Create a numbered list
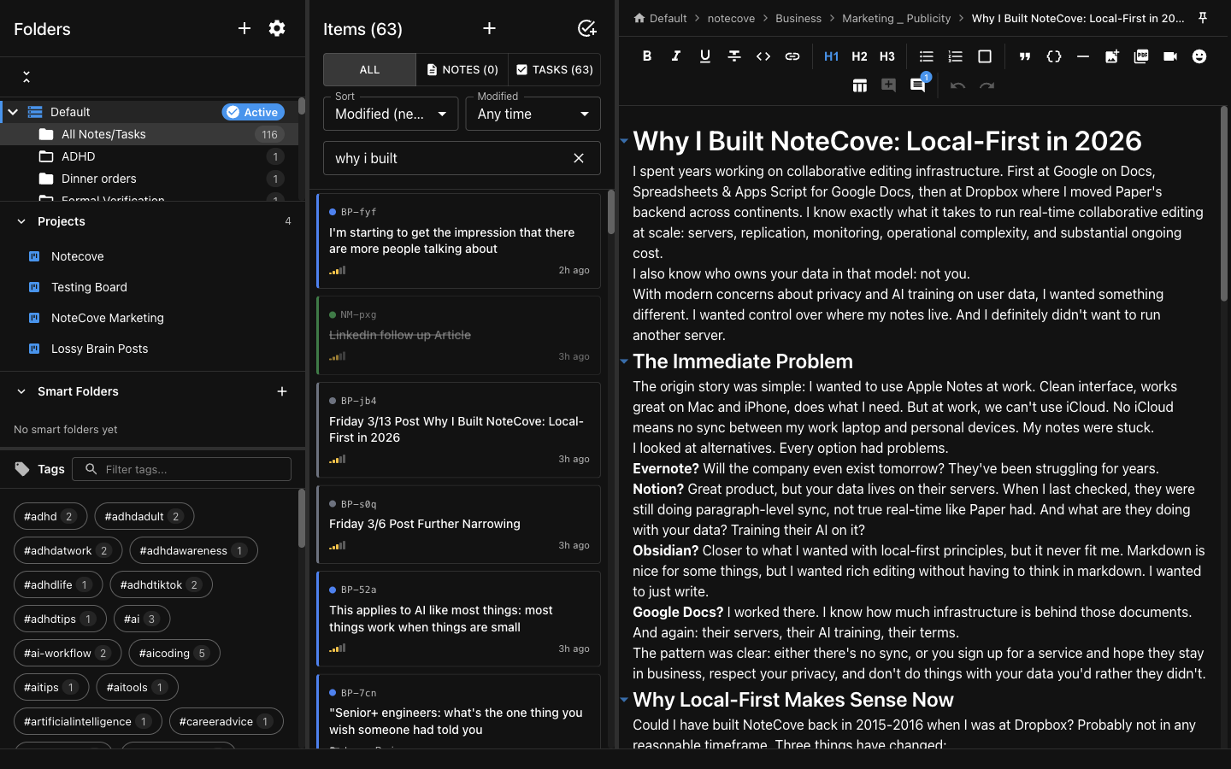1231x769 pixels. pyautogui.click(x=955, y=56)
